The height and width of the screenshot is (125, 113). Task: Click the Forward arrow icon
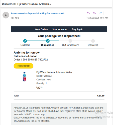[x=100, y=13]
